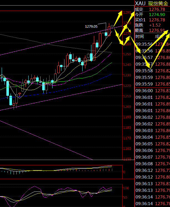Click the 100 level label in oscillator panel
Screen dimensions: 170x207
click(126, 188)
